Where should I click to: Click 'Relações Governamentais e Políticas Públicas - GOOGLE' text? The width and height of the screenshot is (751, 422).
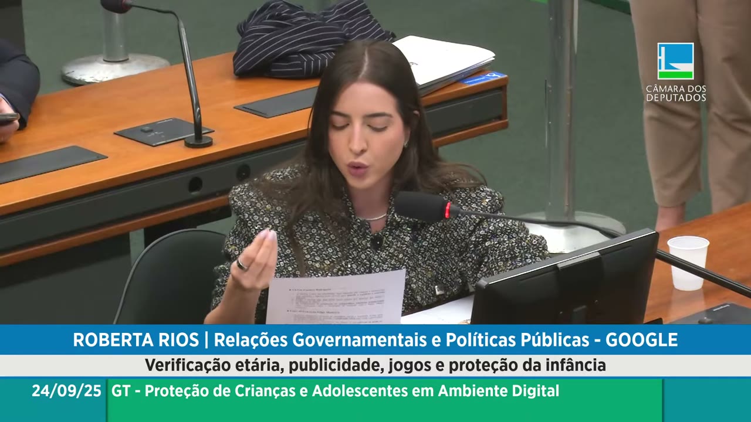446,340
